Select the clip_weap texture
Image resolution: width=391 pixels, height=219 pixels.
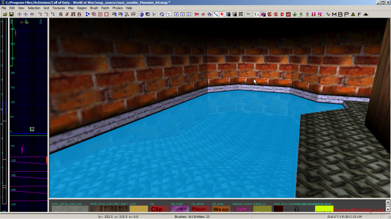221,209
